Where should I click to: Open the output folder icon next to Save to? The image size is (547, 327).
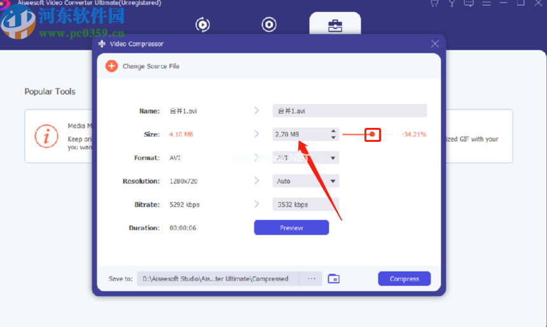pos(334,279)
